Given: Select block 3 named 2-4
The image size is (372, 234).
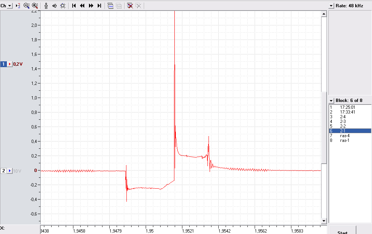Looking at the screenshot, I should pos(350,117).
